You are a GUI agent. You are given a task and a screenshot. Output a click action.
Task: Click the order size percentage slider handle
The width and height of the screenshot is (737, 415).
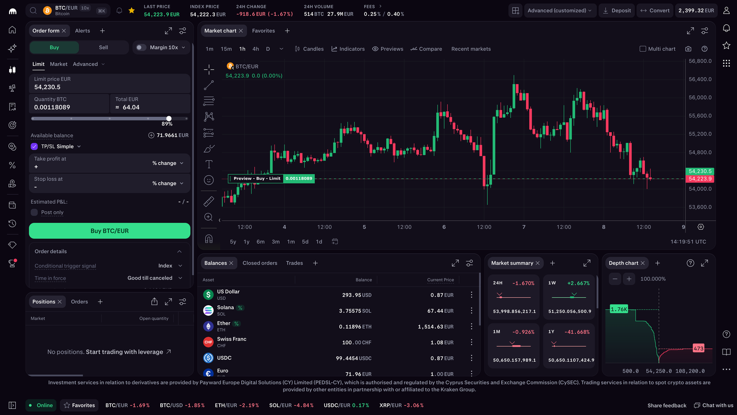click(169, 119)
